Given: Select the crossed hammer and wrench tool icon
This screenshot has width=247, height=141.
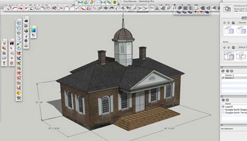Looking at the screenshot, I should tap(19, 98).
